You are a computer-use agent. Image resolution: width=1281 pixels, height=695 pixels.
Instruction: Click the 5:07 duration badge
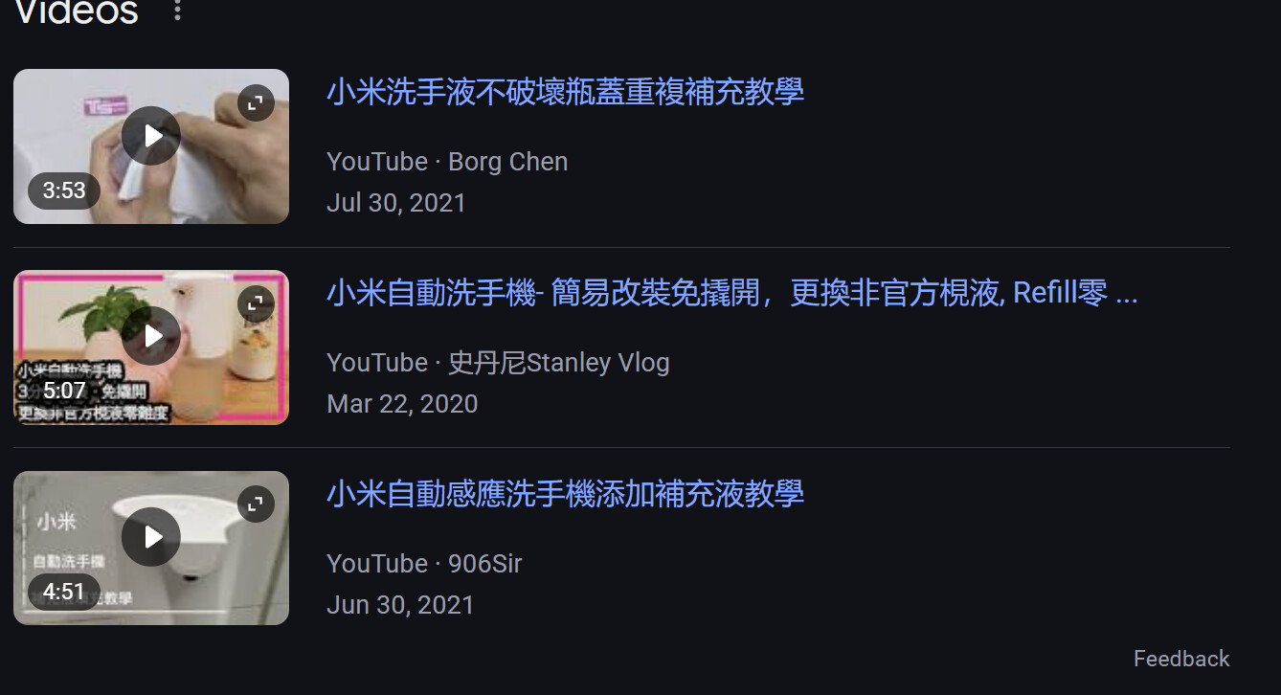(64, 391)
